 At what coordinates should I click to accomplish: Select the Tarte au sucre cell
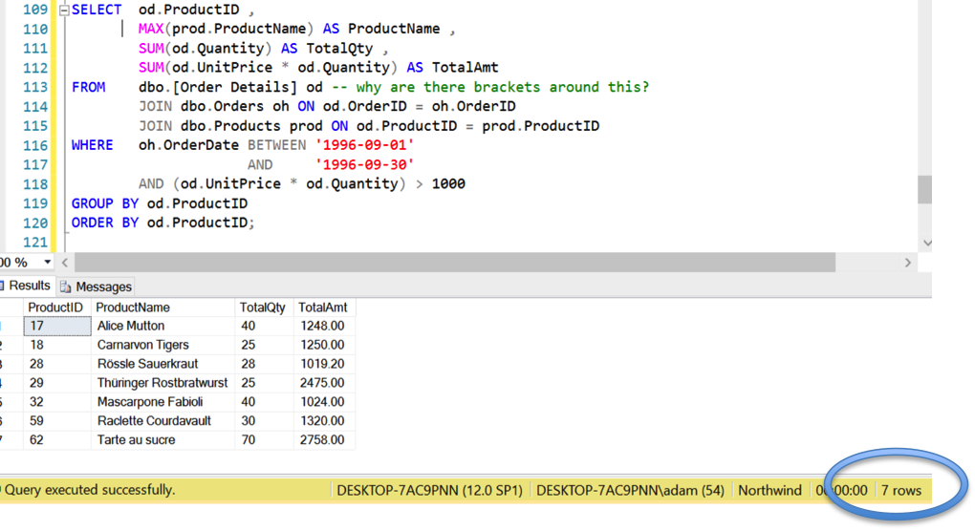162,439
